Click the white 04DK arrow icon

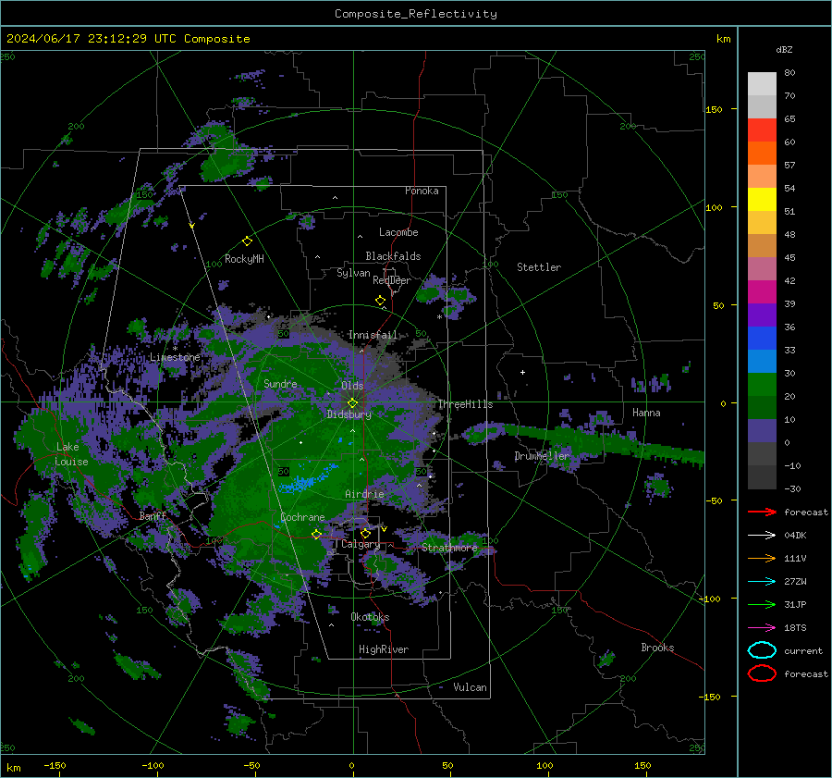762,536
